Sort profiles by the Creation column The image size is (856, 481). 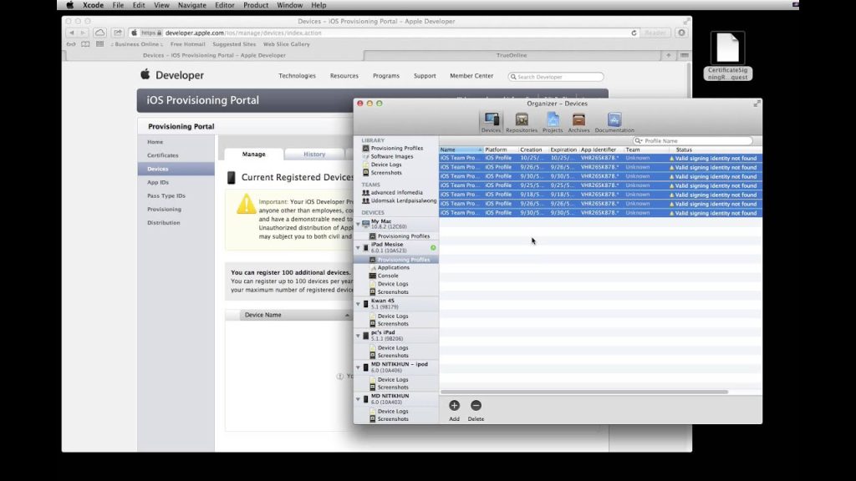[533, 149]
